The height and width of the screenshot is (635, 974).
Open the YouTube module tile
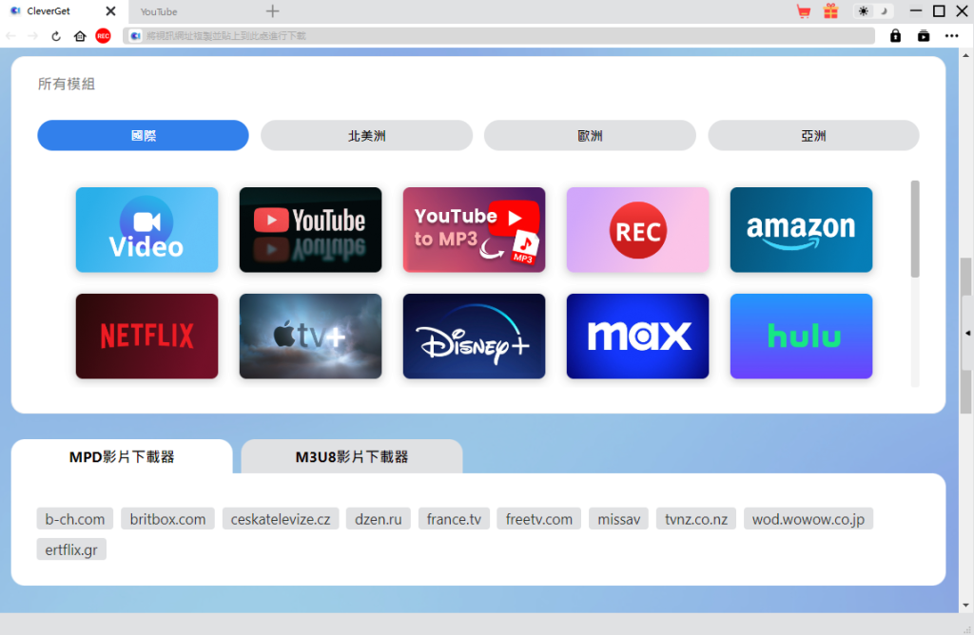311,230
